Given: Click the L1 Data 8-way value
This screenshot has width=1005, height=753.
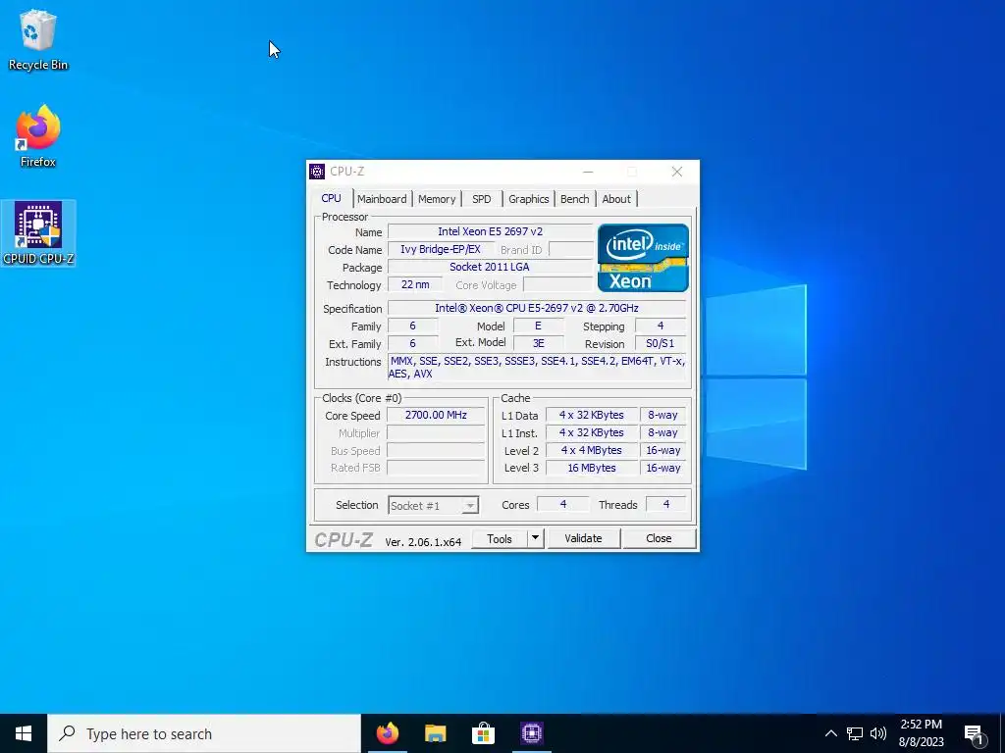Looking at the screenshot, I should click(663, 415).
